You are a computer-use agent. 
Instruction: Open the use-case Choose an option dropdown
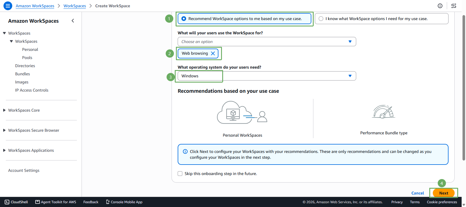click(x=267, y=42)
